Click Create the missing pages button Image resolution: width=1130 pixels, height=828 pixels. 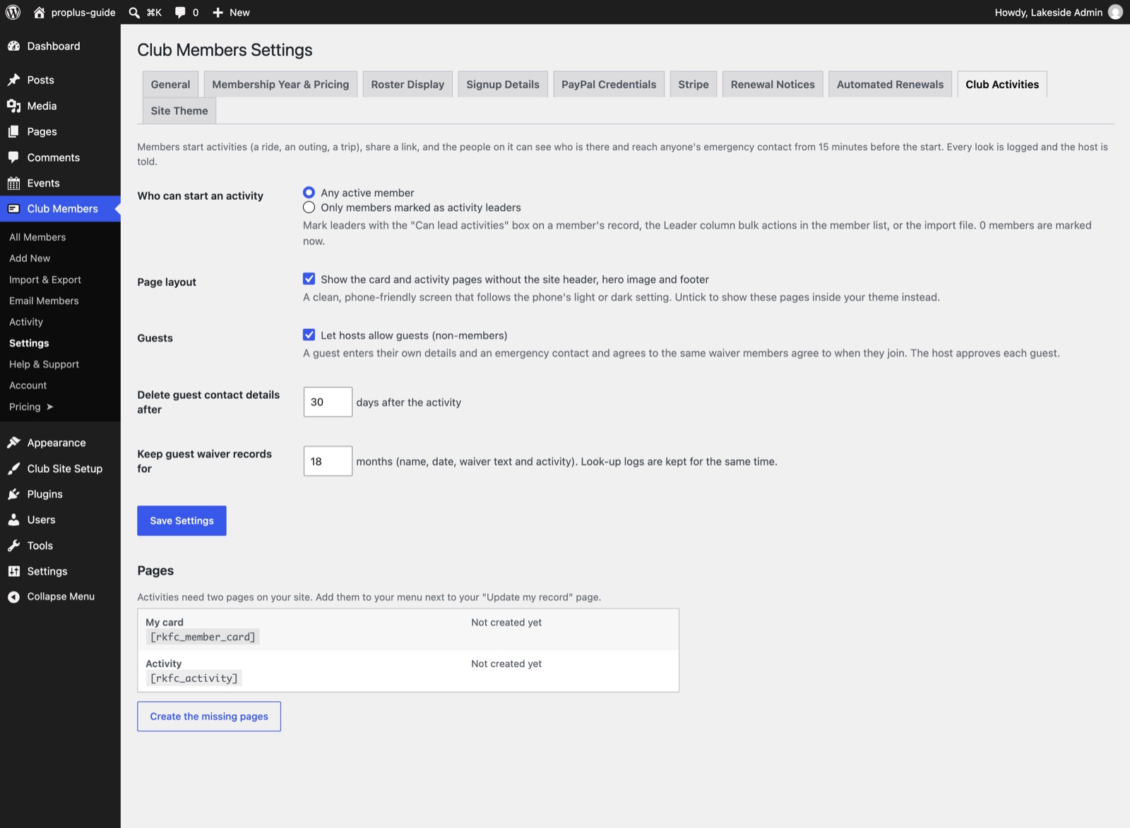pyautogui.click(x=209, y=716)
